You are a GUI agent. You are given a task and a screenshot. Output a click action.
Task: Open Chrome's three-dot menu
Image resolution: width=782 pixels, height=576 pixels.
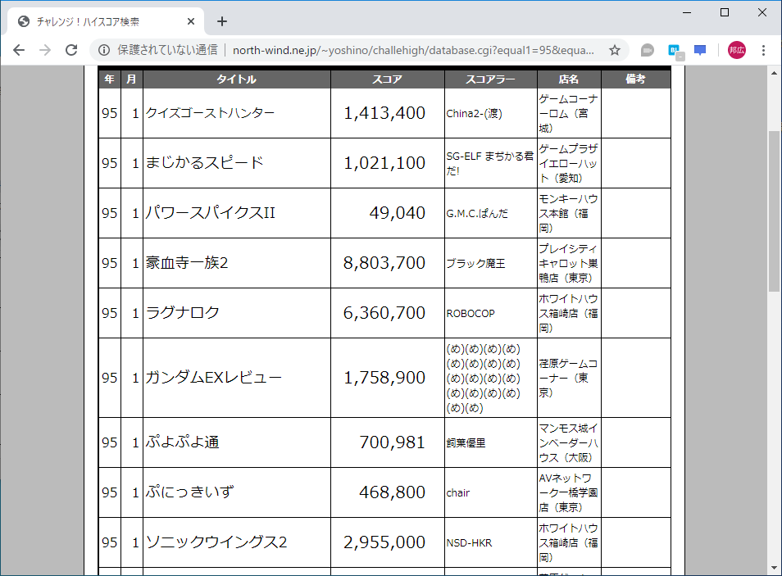click(x=763, y=50)
